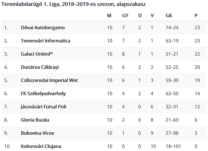Viewport: 208px width, 151px height.
Task: Click the P column header
Action: (196, 16)
